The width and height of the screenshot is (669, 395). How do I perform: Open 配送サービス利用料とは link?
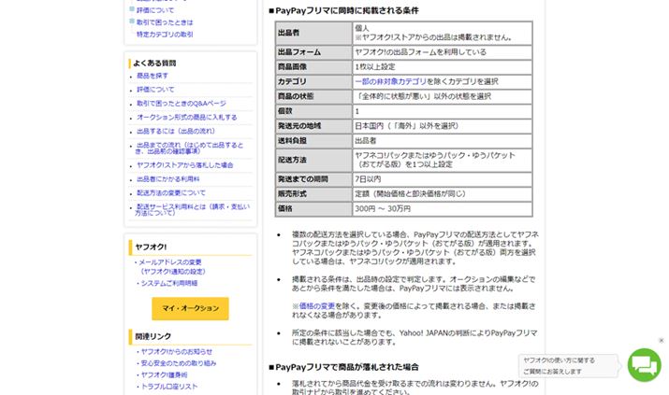(193, 209)
